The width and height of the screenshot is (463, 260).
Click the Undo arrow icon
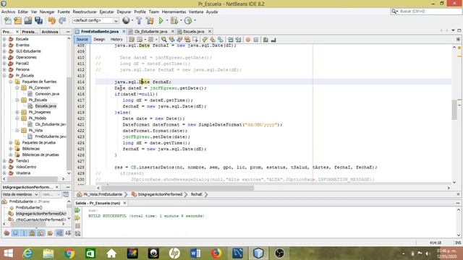pos(51,21)
